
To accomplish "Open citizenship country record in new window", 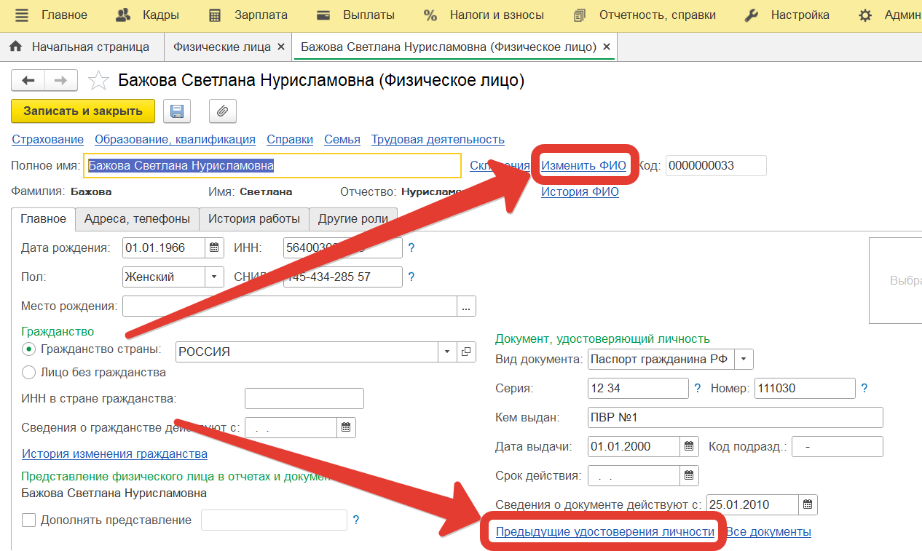I will (x=466, y=352).
